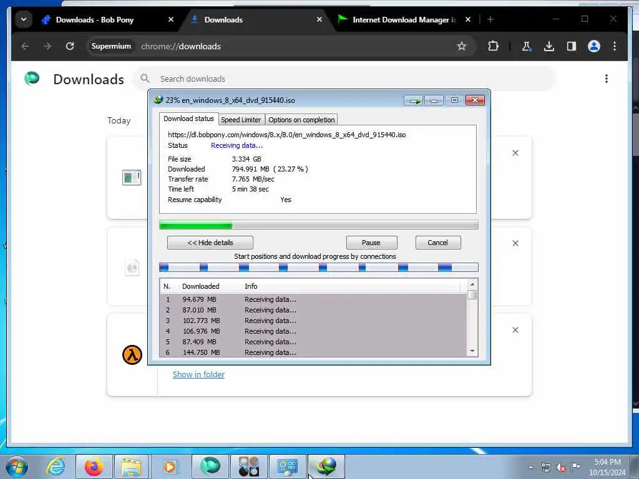The width and height of the screenshot is (639, 479).
Task: Open the browser three-dot menu
Action: 615,46
